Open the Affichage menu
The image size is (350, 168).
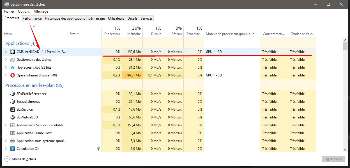41,11
